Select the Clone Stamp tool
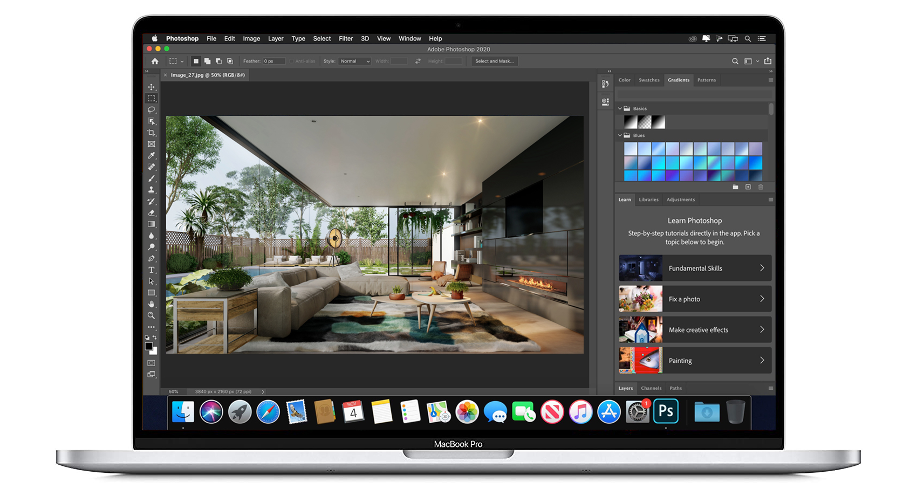This screenshot has width=917, height=496. [152, 190]
